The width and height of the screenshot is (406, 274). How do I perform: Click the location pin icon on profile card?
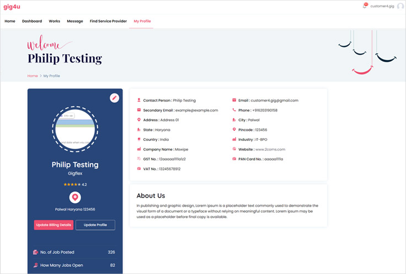click(x=75, y=197)
